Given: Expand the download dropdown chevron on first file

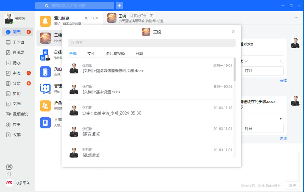Looking at the screenshot, I should click(246, 61).
